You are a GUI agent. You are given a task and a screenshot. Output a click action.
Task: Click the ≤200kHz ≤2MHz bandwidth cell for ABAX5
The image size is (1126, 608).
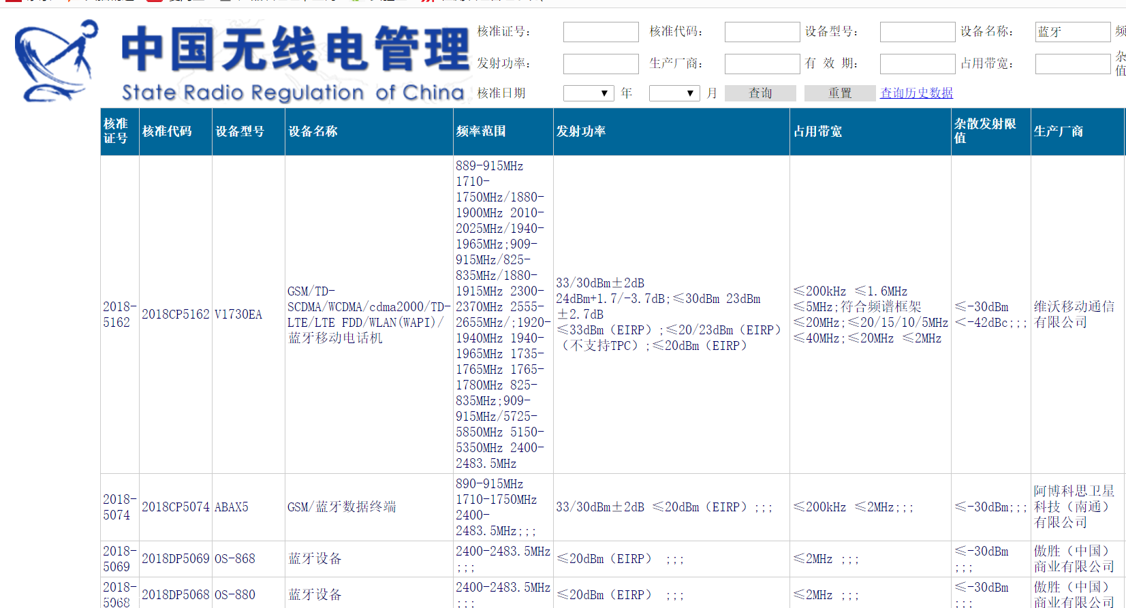[871, 507]
